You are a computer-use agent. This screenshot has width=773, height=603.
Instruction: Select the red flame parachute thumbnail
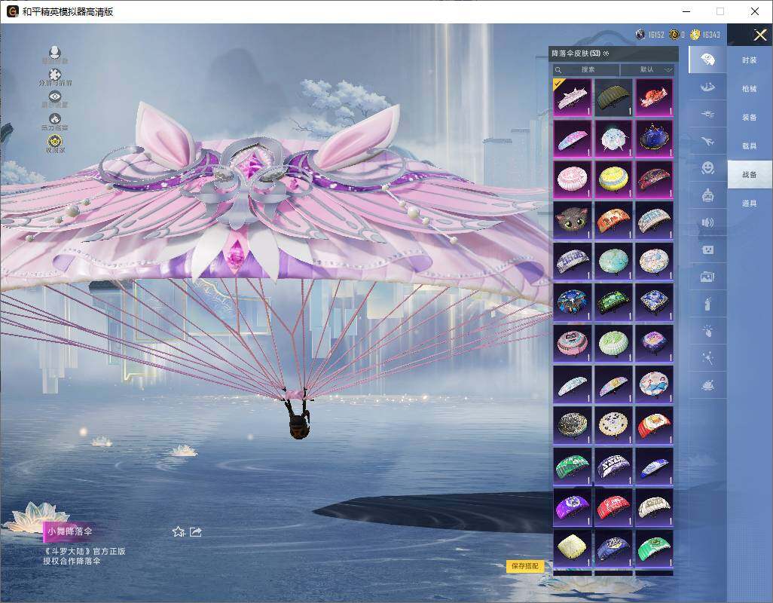pos(654,97)
